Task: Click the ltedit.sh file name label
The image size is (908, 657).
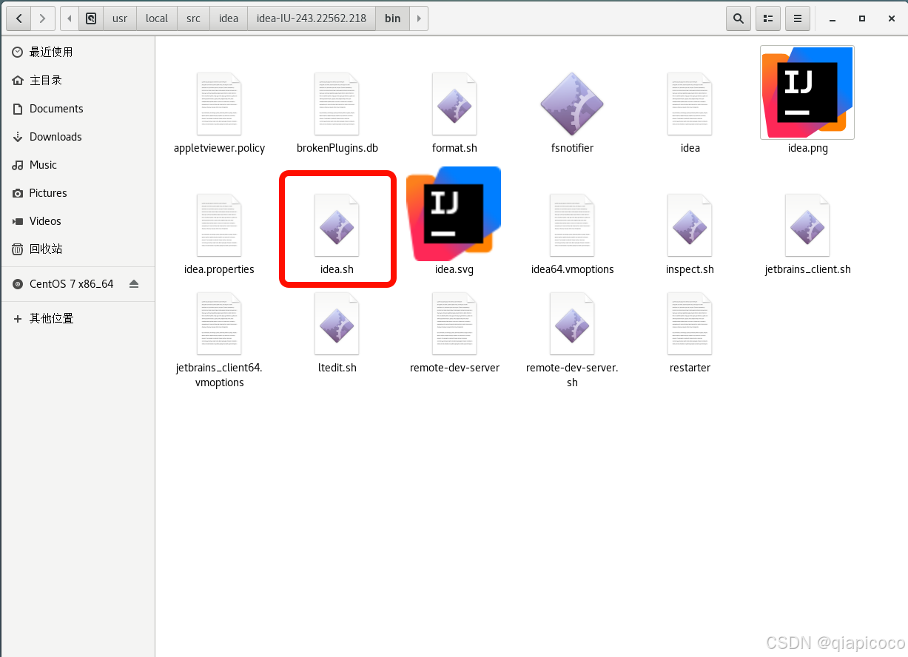Action: [337, 368]
